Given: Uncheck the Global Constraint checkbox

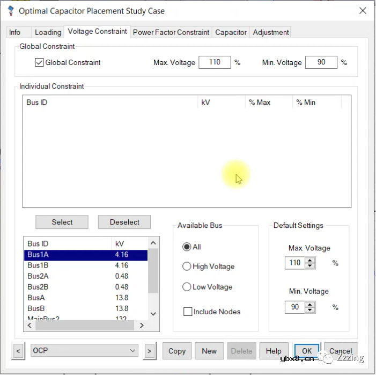Looking at the screenshot, I should coord(39,62).
